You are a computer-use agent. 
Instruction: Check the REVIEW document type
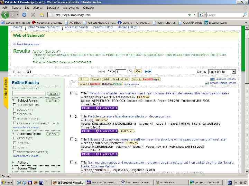click(14, 143)
